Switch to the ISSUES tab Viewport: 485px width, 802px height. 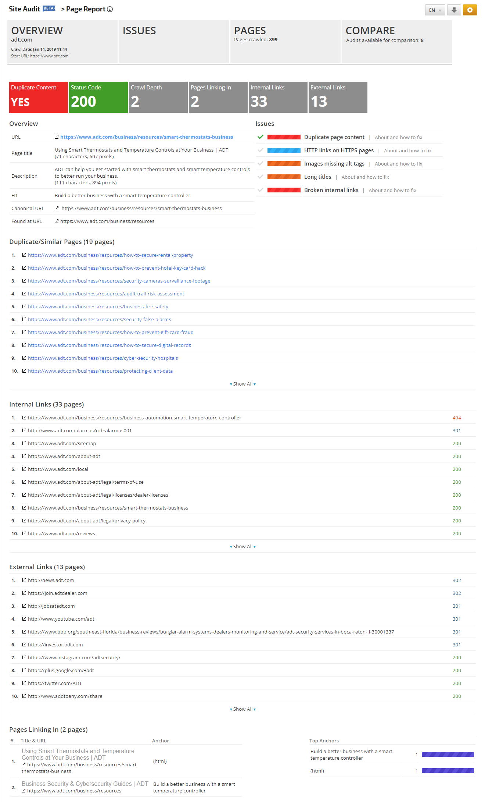tap(173, 42)
